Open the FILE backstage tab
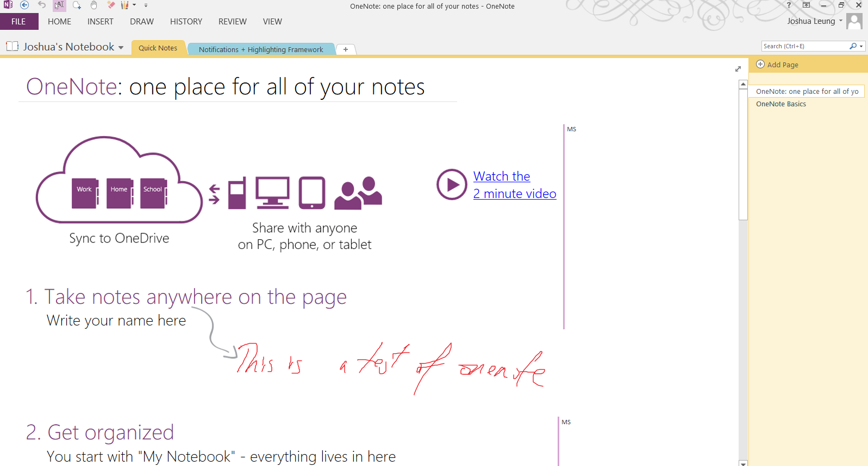Screen dimensions: 868x466 [x=18, y=22]
